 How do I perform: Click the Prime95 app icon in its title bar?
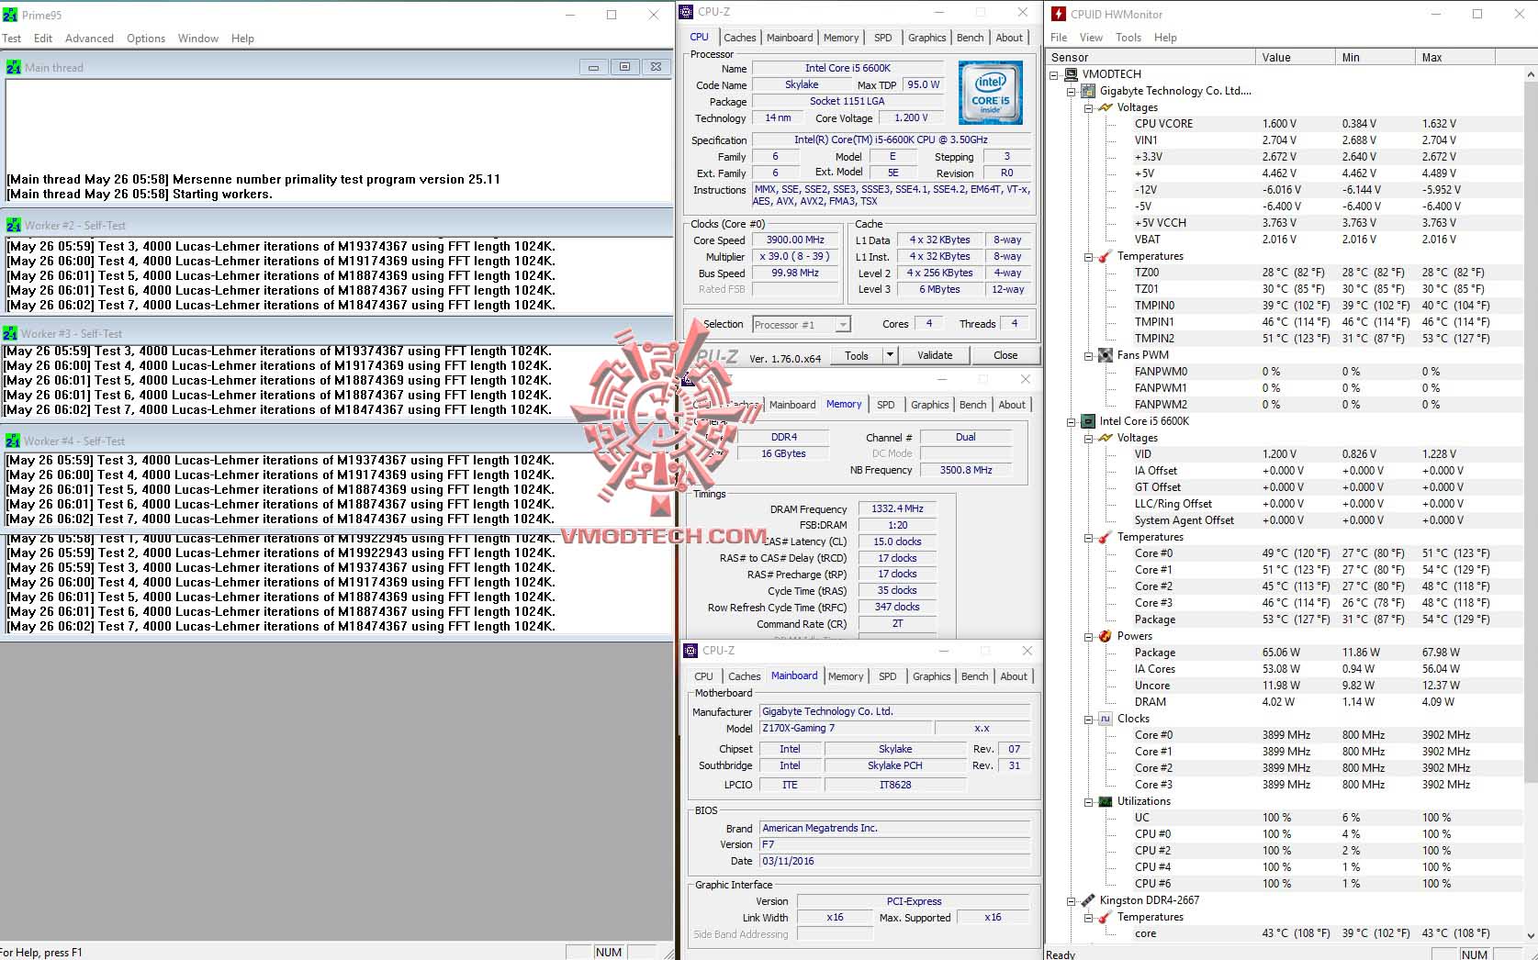(x=10, y=15)
